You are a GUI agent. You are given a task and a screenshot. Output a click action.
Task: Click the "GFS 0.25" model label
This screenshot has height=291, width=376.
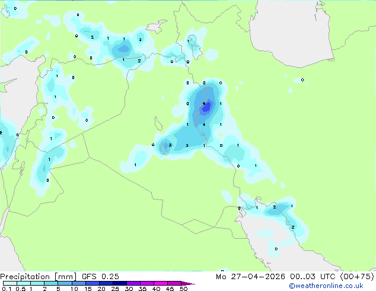[100, 277]
